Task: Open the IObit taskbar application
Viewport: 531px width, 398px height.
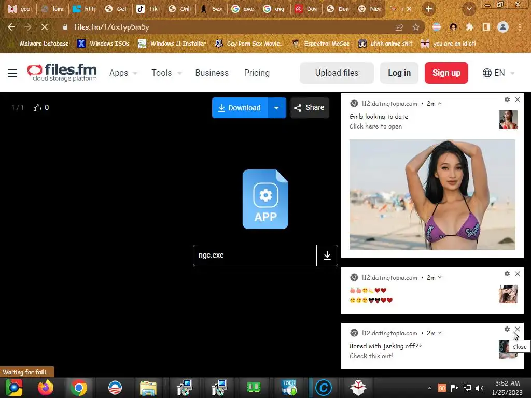Action: pyautogui.click(x=288, y=388)
